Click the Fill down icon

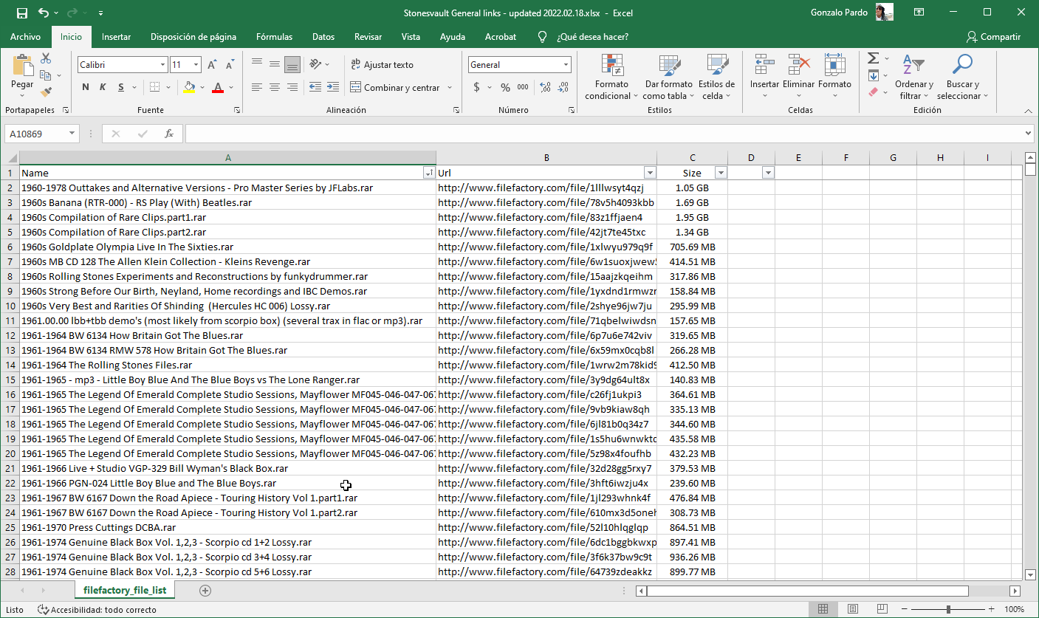pos(873,75)
